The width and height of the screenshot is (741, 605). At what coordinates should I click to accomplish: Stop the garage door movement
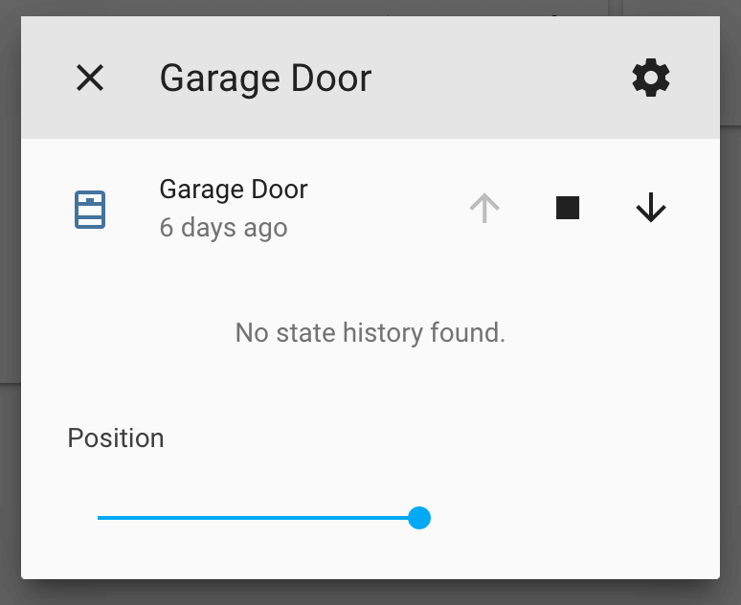(x=568, y=208)
